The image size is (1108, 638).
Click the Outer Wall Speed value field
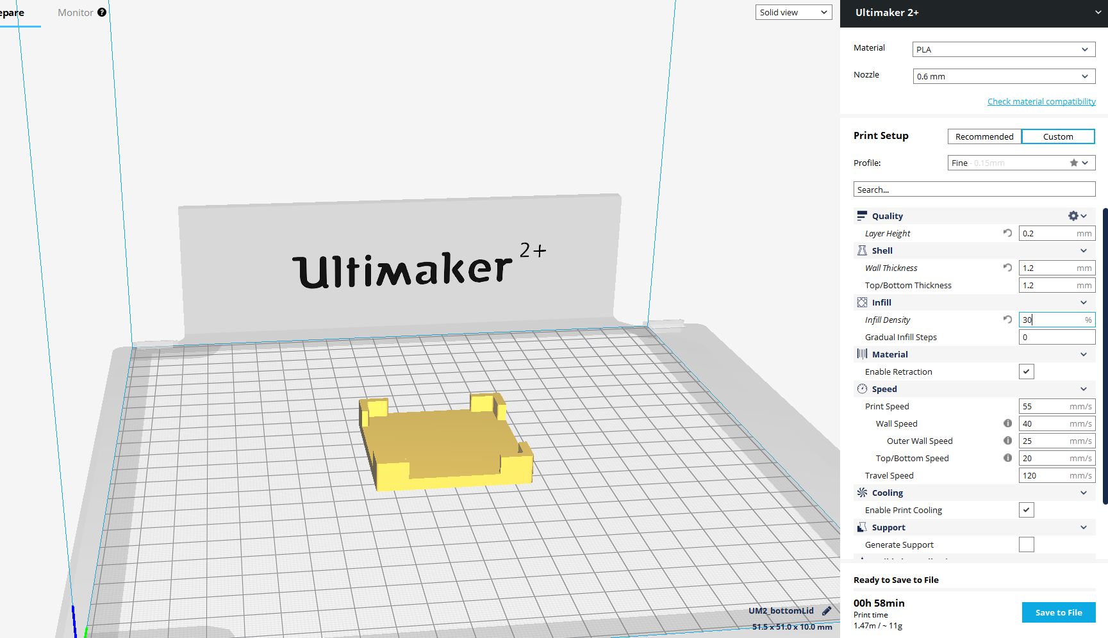(x=1057, y=441)
